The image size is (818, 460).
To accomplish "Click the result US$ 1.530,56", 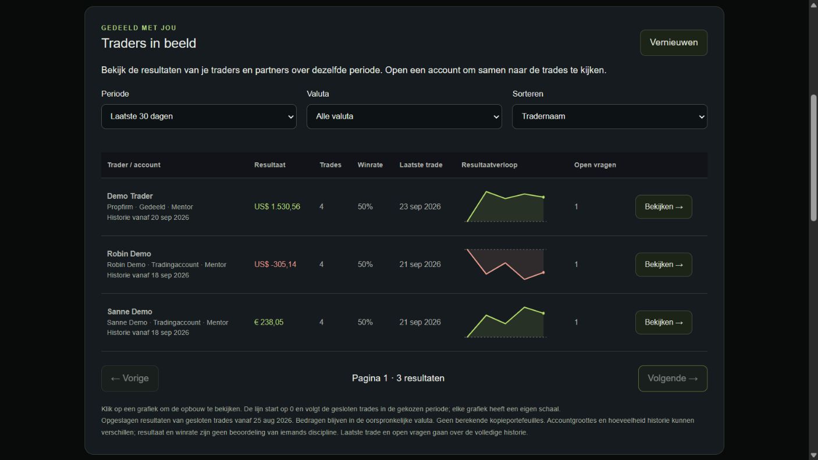I will pos(277,206).
